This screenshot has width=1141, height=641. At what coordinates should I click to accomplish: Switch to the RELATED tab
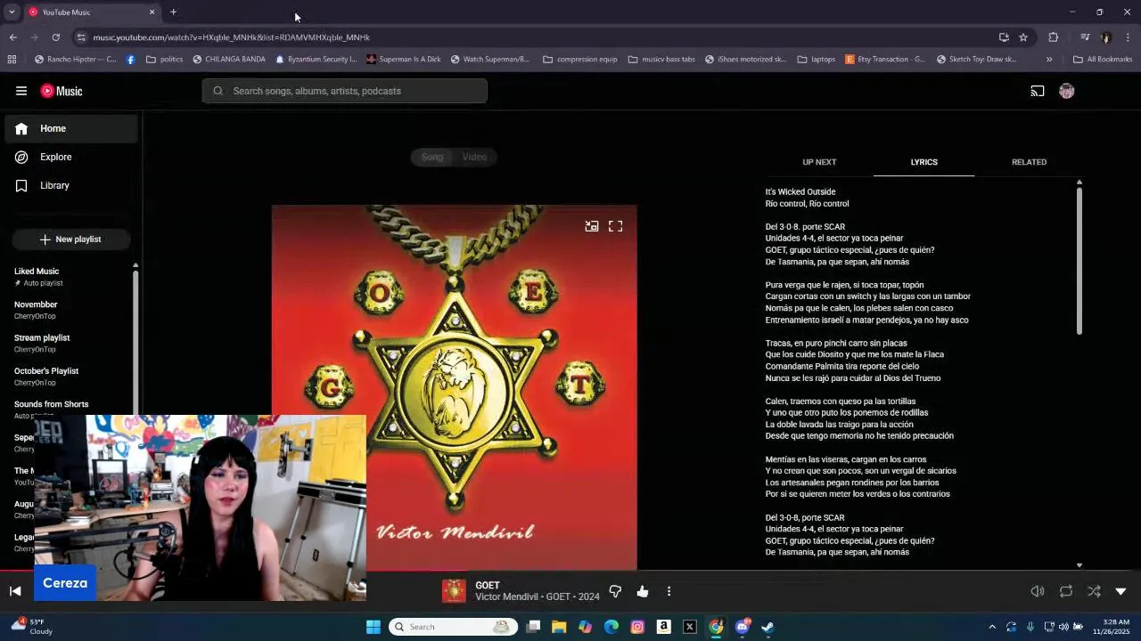1029,162
